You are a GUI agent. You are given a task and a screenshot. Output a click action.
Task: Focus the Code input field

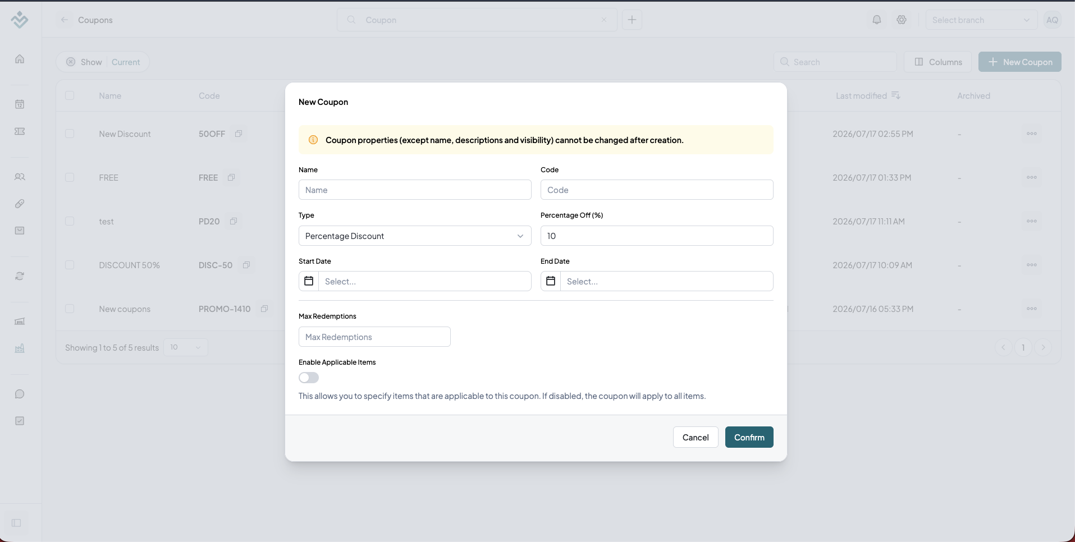[657, 190]
